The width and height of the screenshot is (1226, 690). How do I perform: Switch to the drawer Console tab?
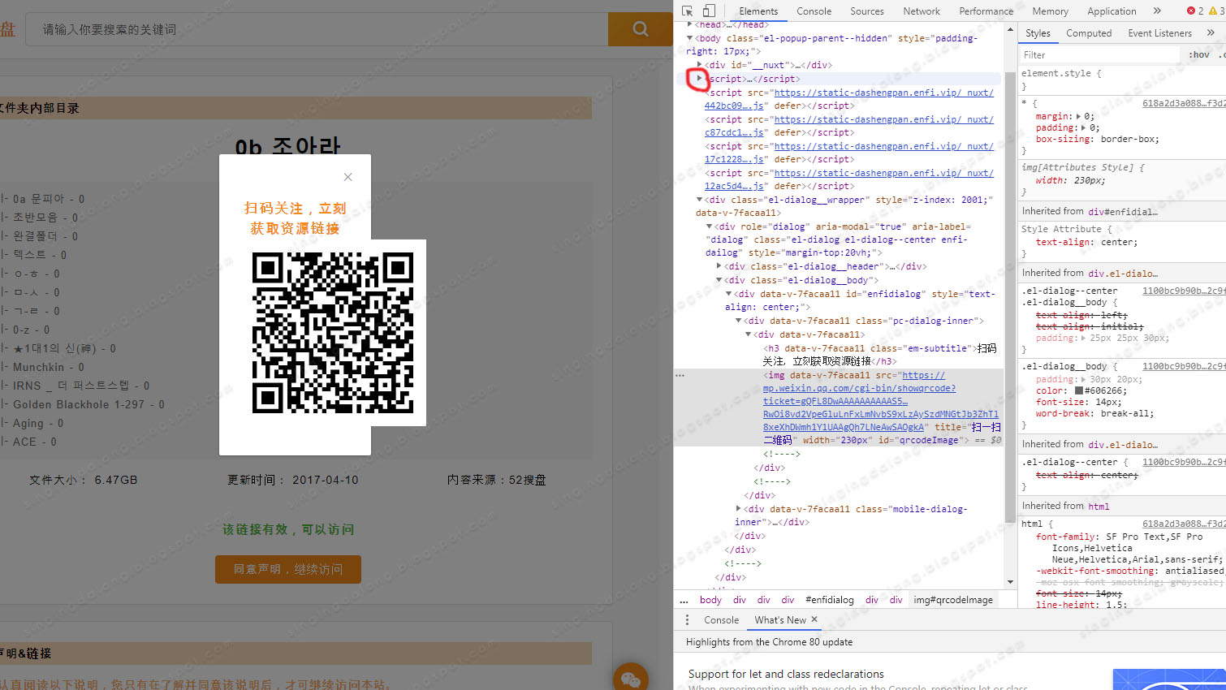coord(721,620)
